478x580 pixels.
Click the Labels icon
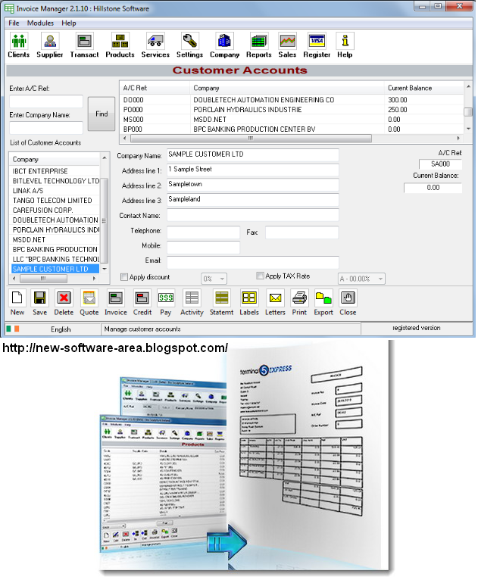(249, 298)
